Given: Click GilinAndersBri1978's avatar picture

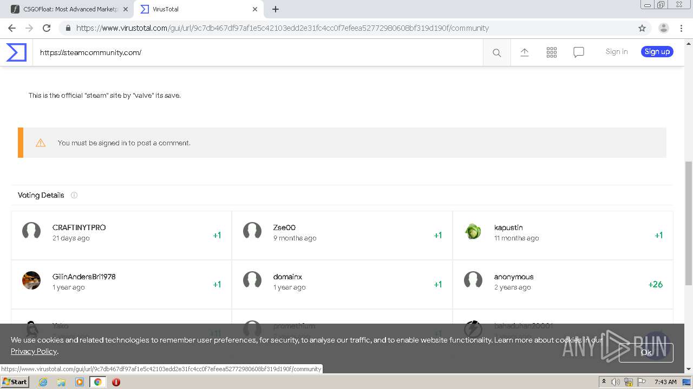Looking at the screenshot, I should coord(31,280).
